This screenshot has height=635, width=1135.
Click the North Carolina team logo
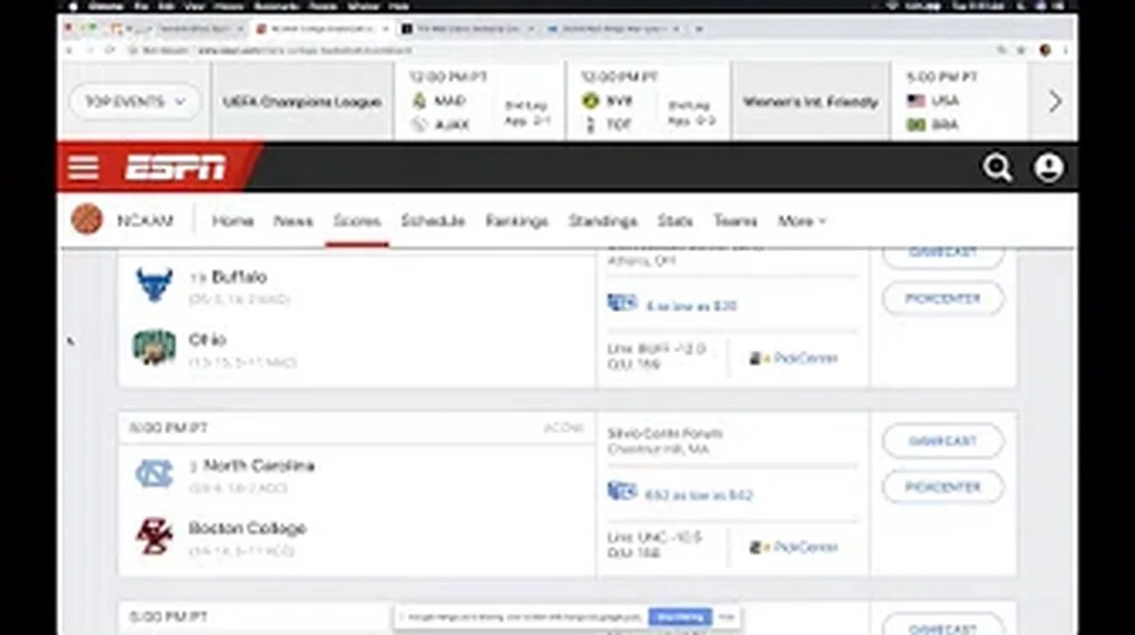[154, 474]
